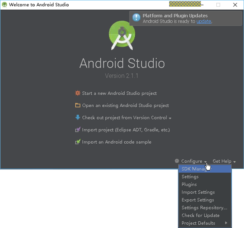Image resolution: width=244 pixels, height=228 pixels.
Task: Open Plugins from the Configure menu
Action: tap(205, 184)
